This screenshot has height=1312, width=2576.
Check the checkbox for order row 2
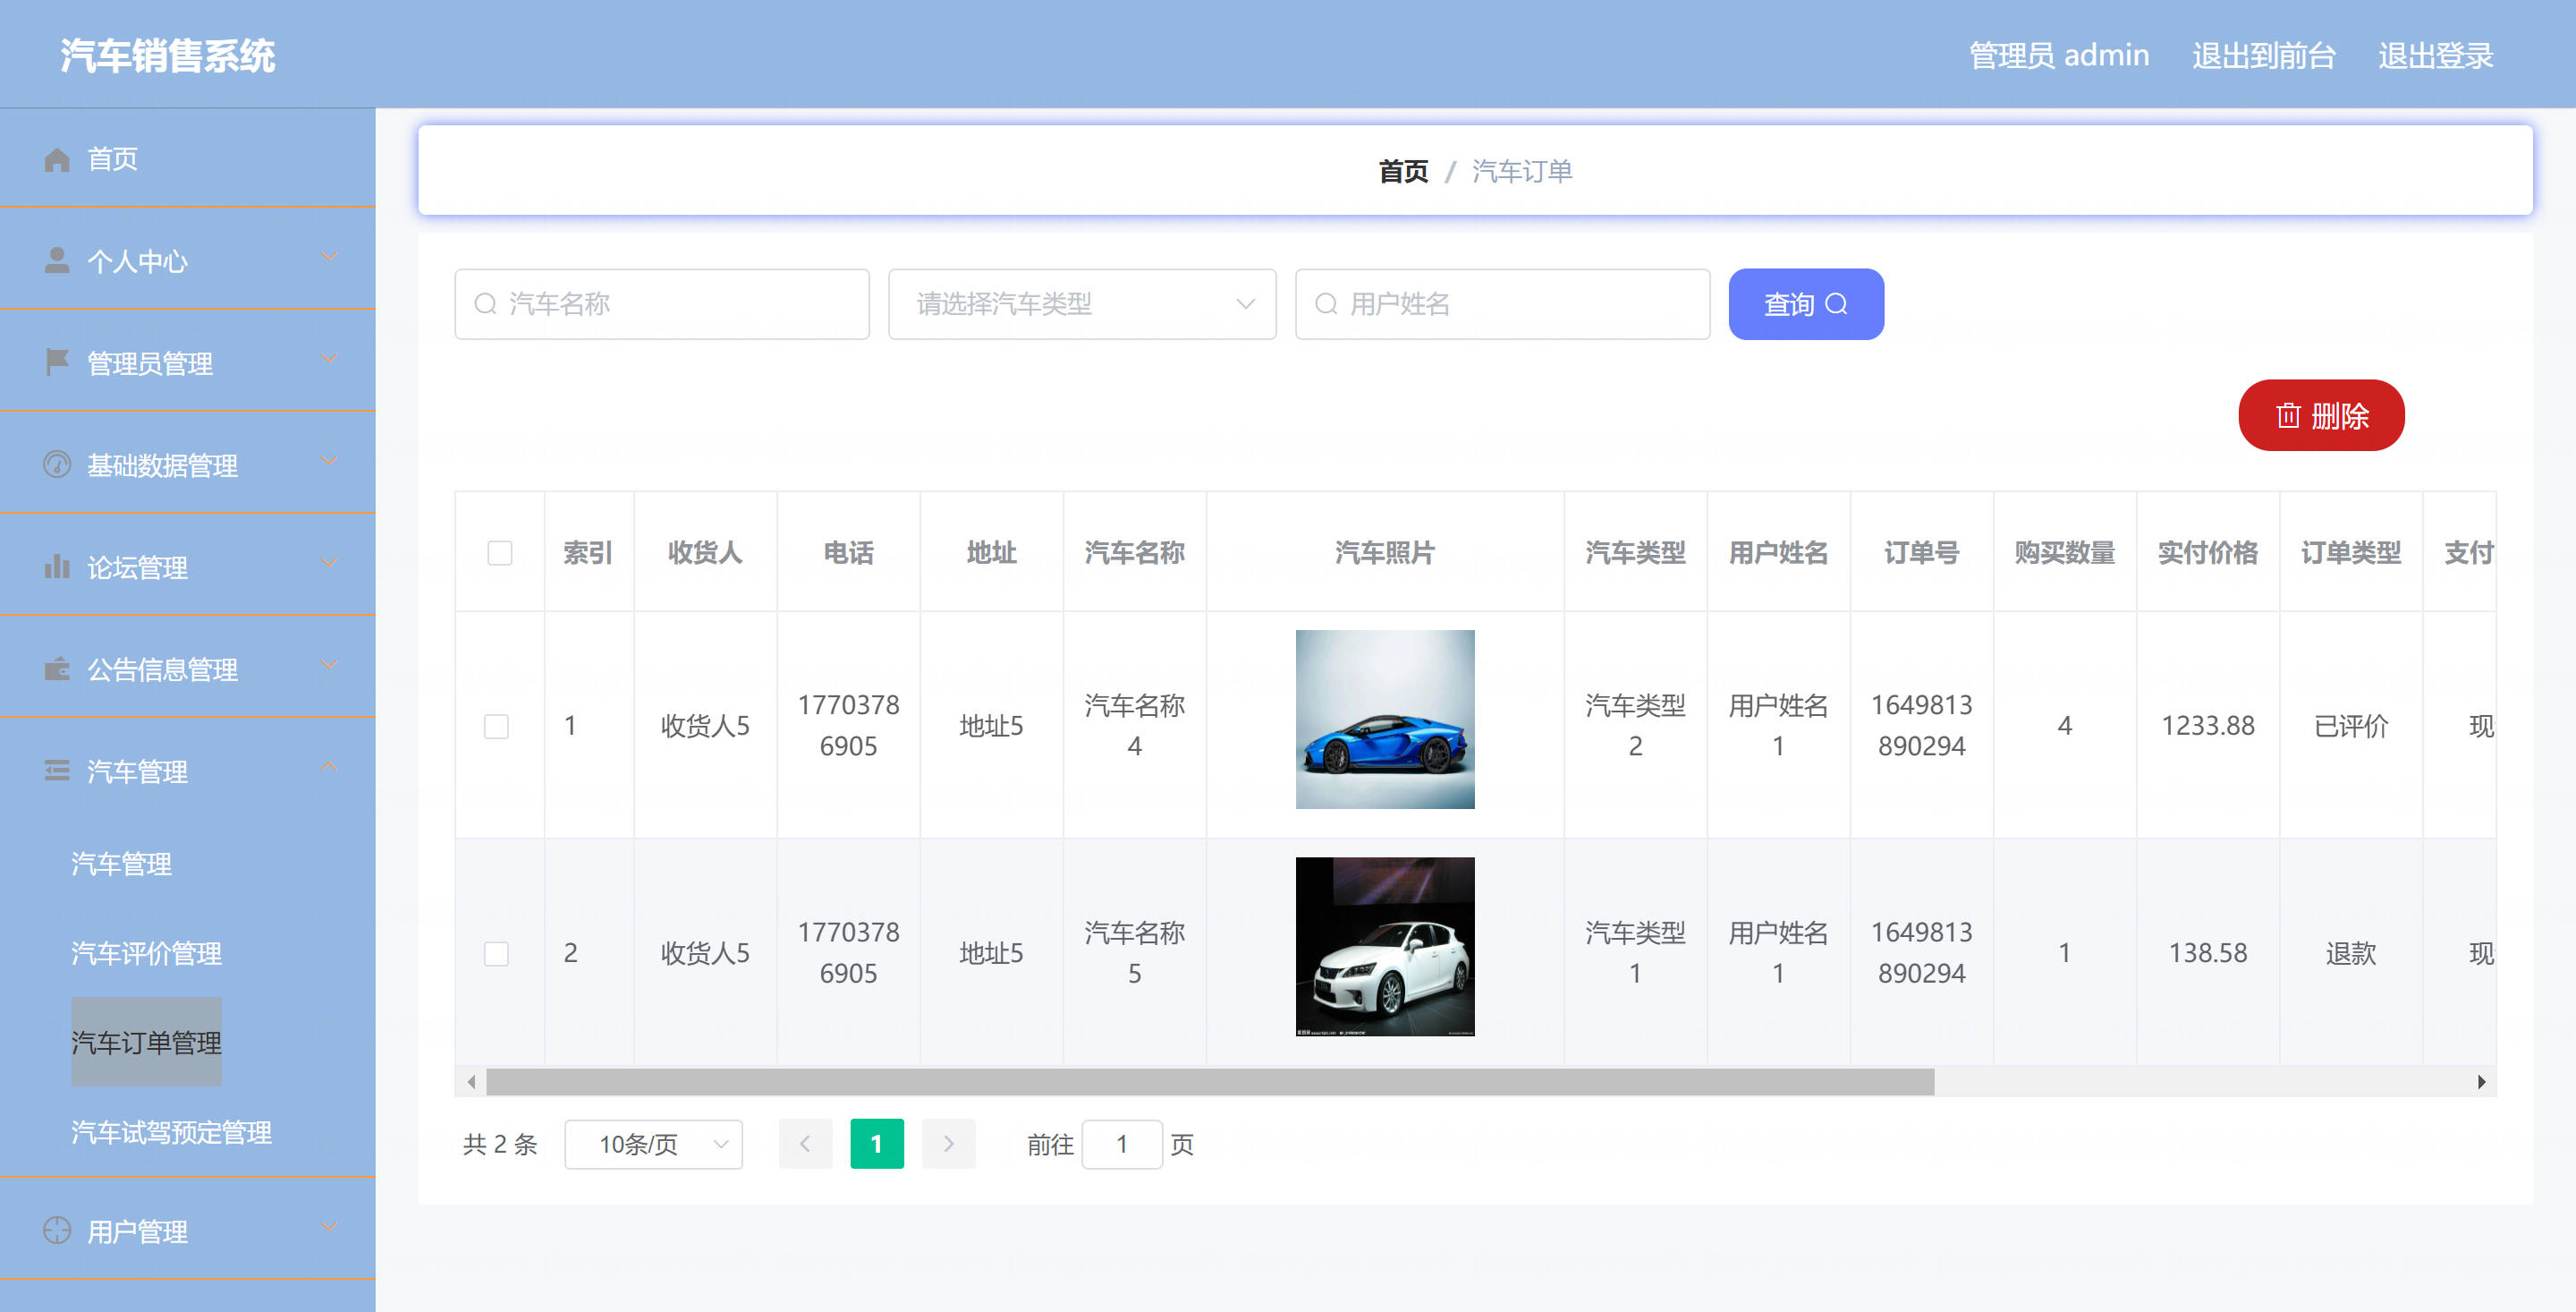pos(496,953)
